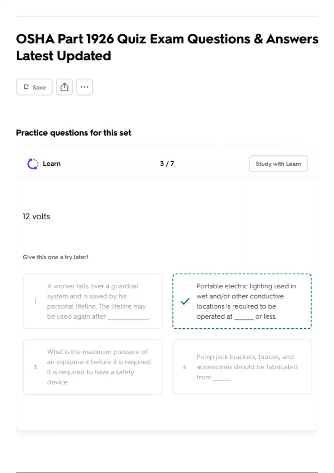Click the Learn label text
334x473 pixels.
point(52,164)
